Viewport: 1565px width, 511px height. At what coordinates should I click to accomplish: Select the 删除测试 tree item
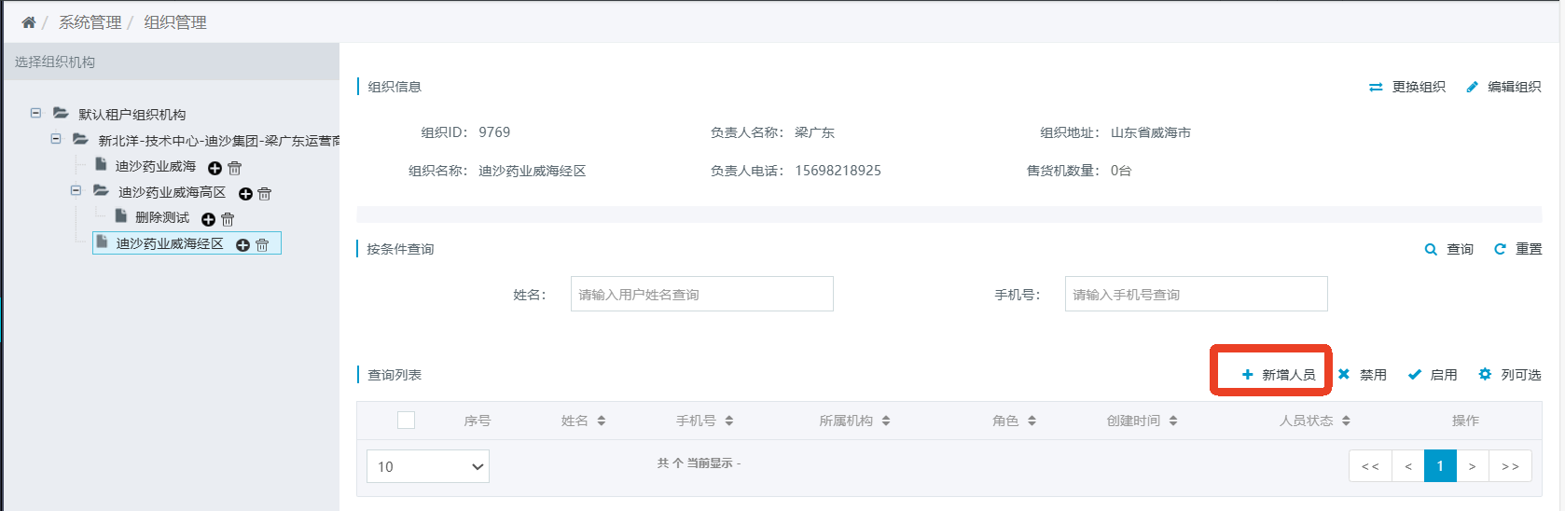tap(162, 217)
